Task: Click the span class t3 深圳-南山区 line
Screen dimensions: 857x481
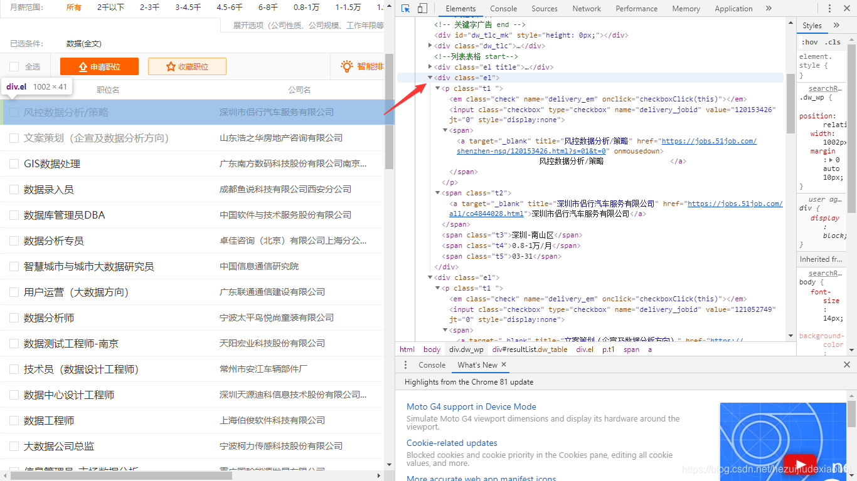Action: click(513, 235)
